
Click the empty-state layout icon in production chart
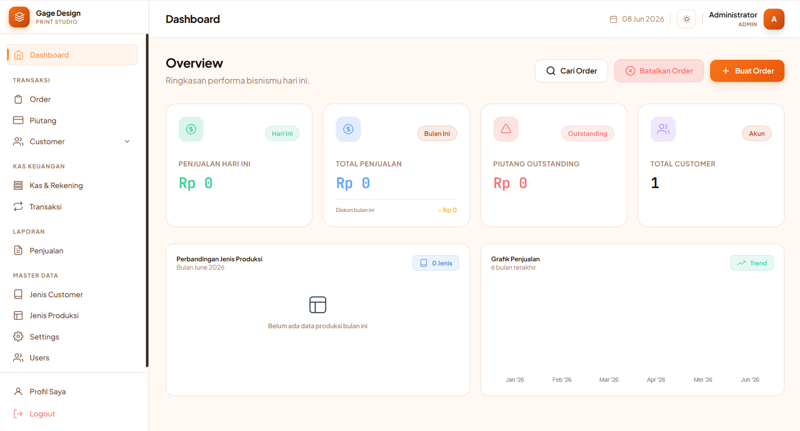(x=317, y=304)
